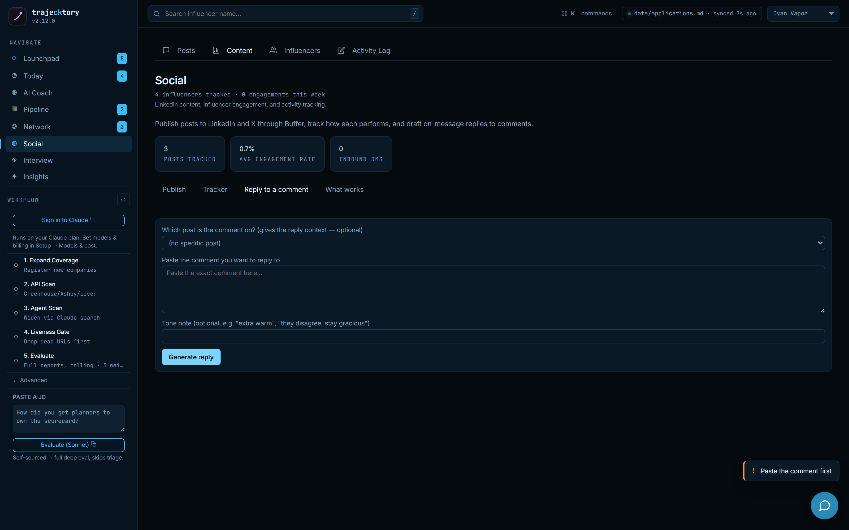The width and height of the screenshot is (849, 530).
Task: Open the Cyan Vapor theme dropdown
Action: [803, 14]
